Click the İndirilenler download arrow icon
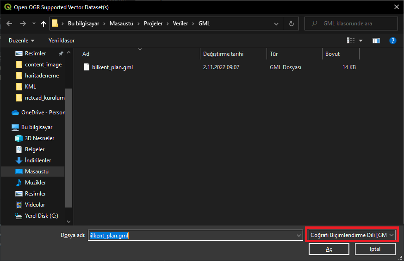The height and width of the screenshot is (261, 404). (19, 160)
